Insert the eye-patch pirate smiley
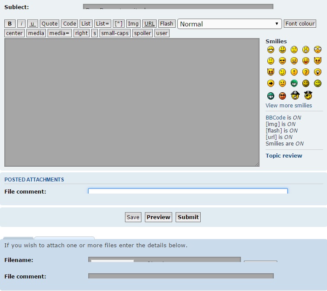The height and width of the screenshot is (291, 327). coord(308,95)
